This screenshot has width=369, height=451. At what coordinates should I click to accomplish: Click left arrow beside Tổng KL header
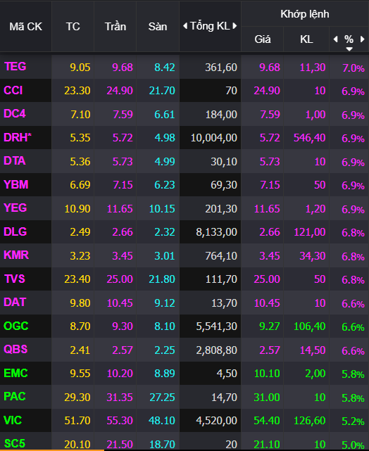[x=185, y=26]
